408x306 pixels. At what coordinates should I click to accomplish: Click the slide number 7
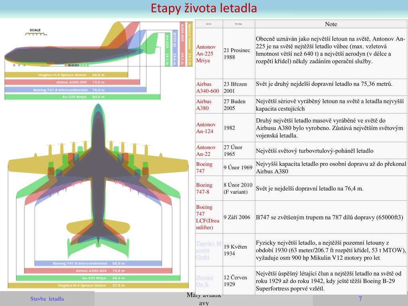[360, 299]
